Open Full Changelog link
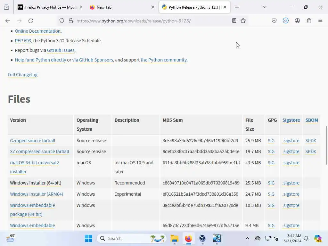The width and height of the screenshot is (328, 246). (23, 75)
